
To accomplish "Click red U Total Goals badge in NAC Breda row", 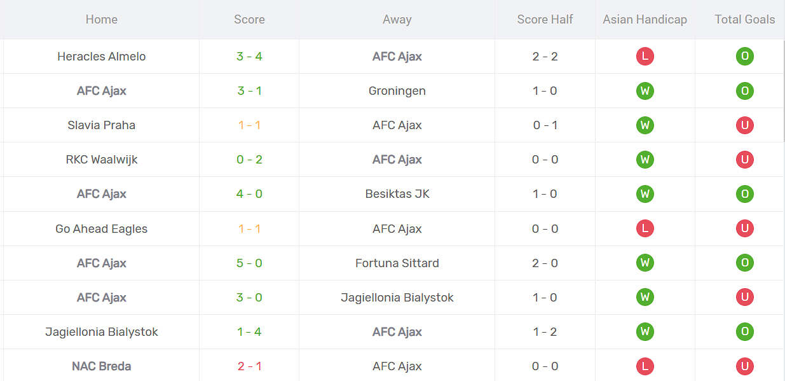I will [744, 366].
